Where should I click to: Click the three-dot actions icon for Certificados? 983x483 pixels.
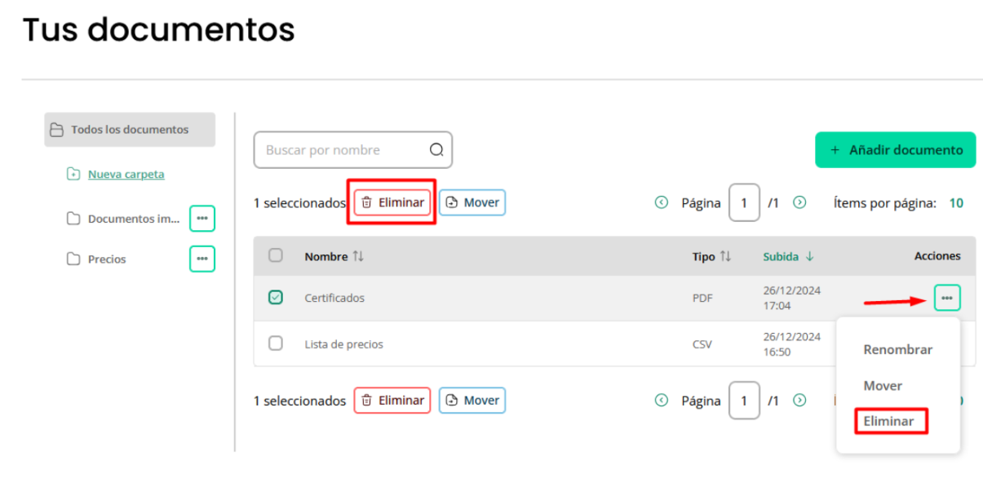coord(947,298)
